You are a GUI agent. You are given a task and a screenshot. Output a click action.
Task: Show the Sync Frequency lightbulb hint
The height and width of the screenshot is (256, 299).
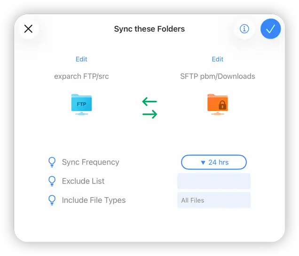(x=52, y=162)
